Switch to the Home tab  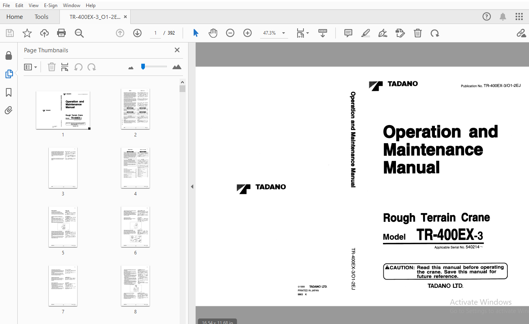(15, 17)
